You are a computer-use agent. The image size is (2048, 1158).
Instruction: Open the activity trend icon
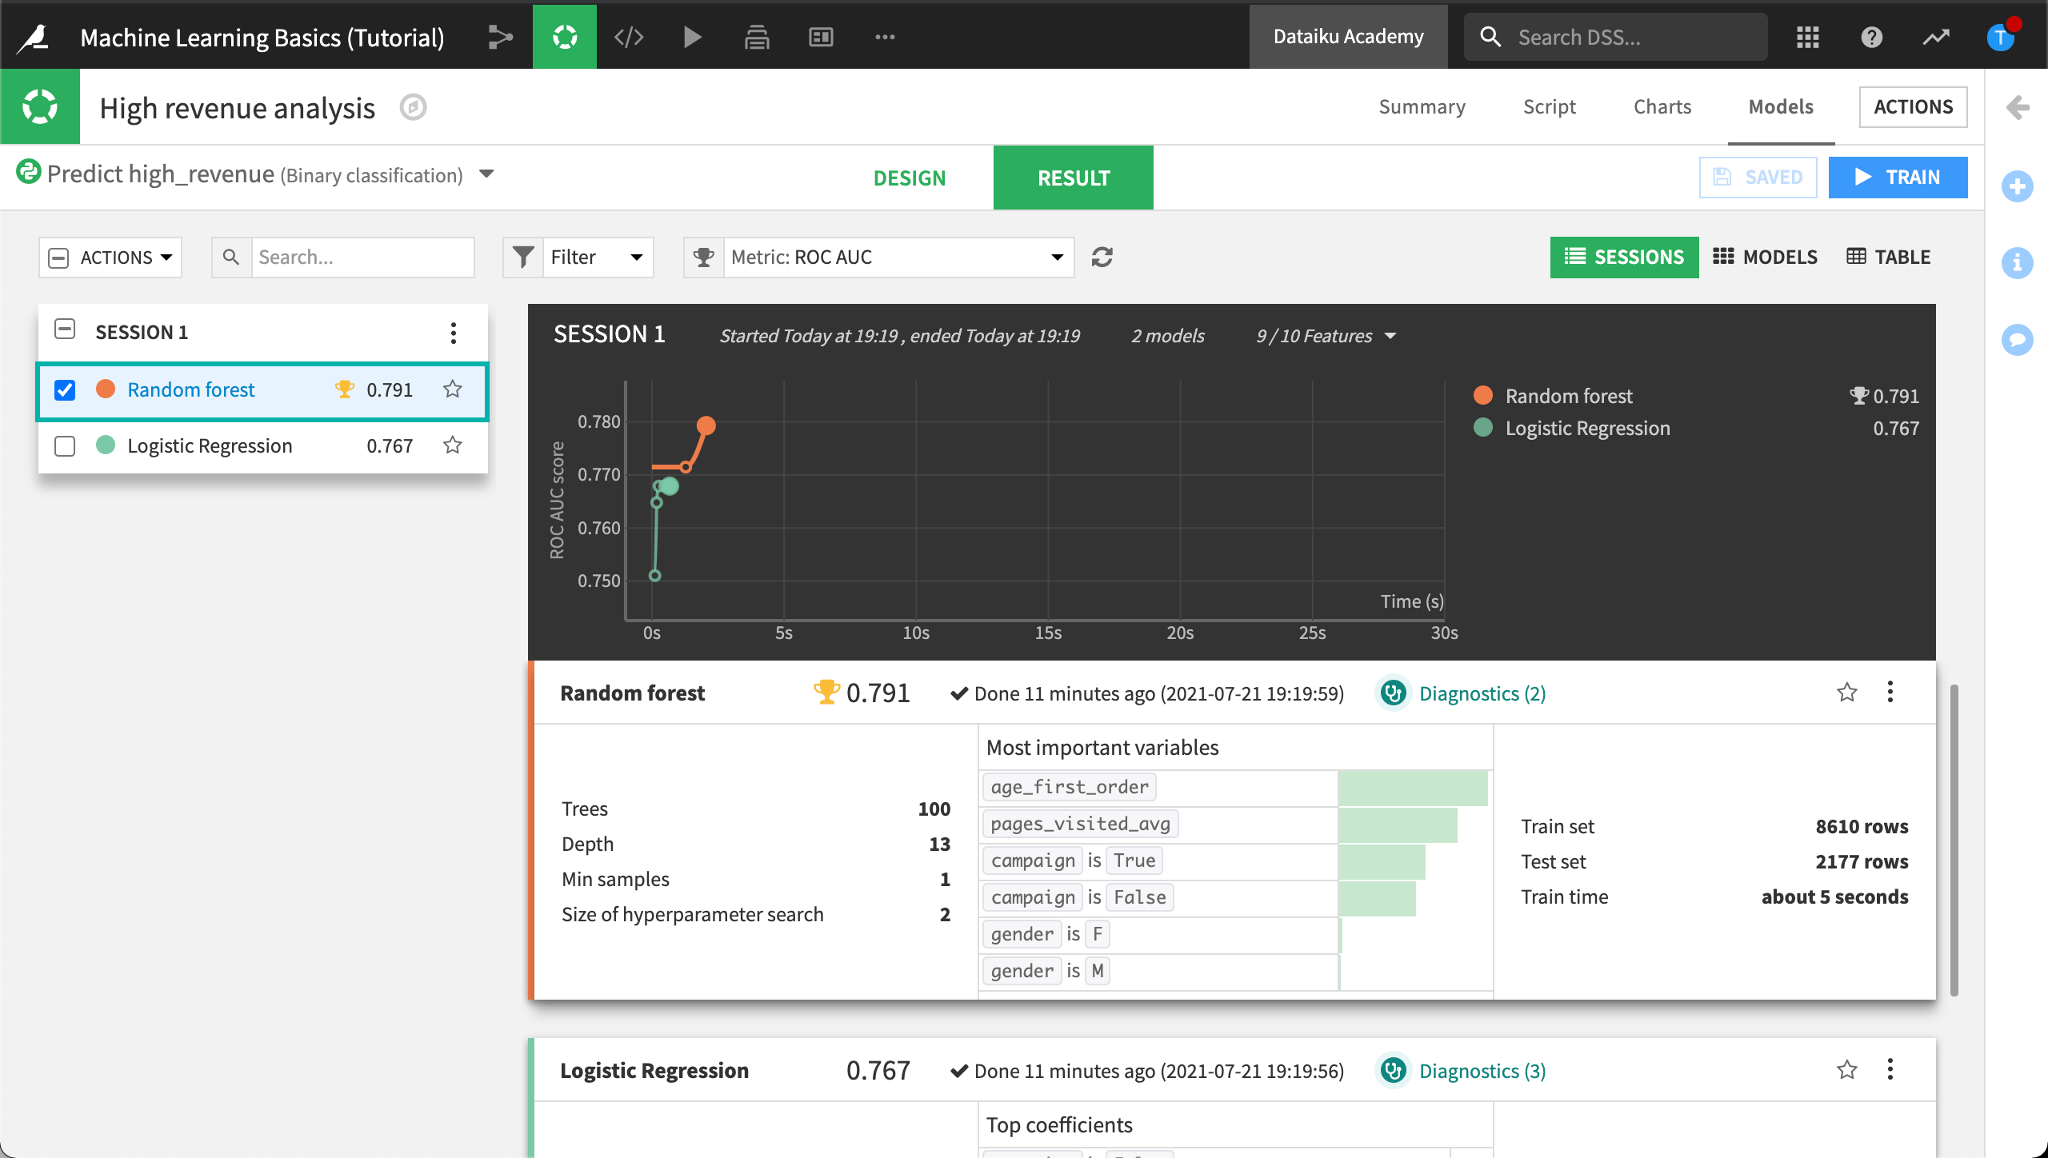tap(1936, 37)
